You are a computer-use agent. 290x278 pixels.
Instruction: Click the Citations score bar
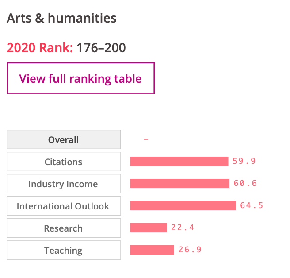pos(179,161)
